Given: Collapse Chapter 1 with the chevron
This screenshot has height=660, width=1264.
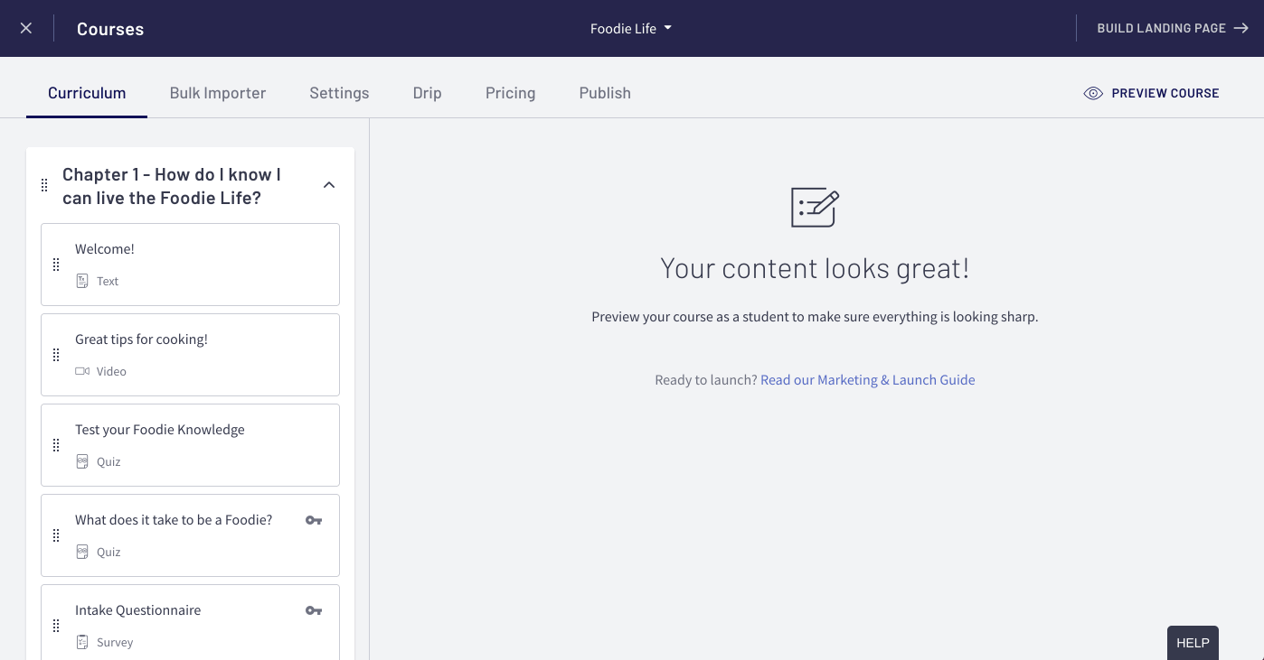Looking at the screenshot, I should 329,185.
